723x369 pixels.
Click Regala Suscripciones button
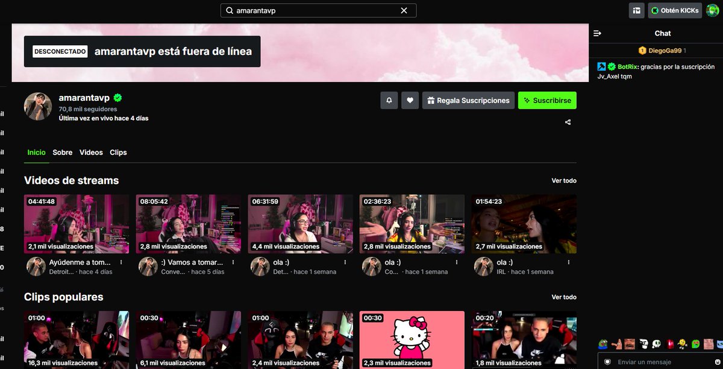[x=469, y=101]
